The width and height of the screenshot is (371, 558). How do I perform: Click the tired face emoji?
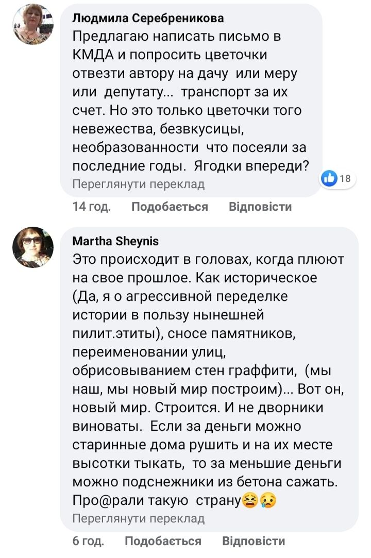click(x=251, y=501)
